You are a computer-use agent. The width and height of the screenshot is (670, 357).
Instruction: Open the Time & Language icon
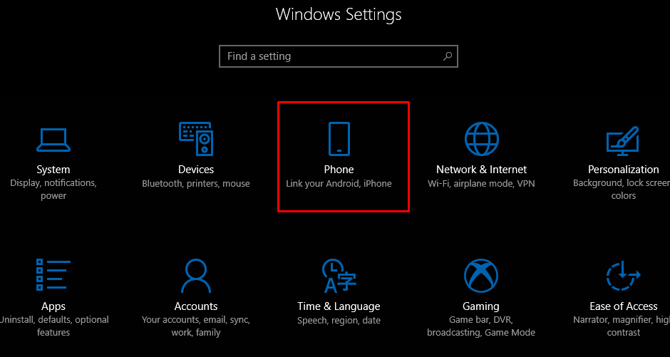pos(339,276)
